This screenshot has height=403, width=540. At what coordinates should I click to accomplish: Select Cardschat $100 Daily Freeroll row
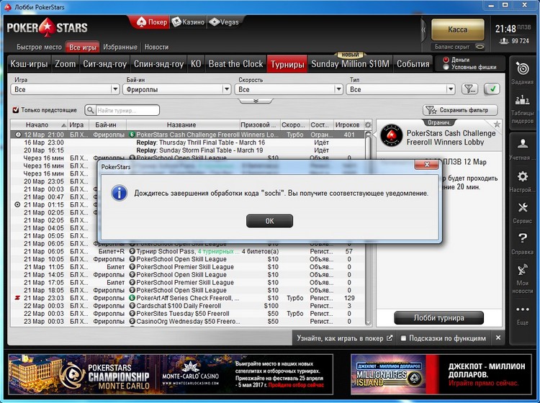(x=188, y=306)
